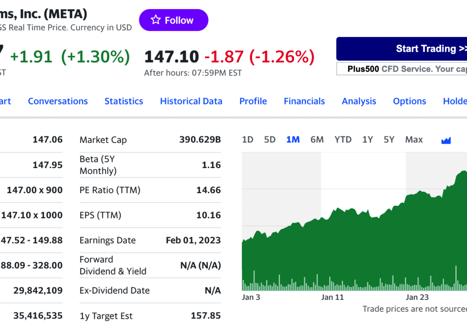
Task: Switch the chart to 1D range
Action: pos(247,139)
